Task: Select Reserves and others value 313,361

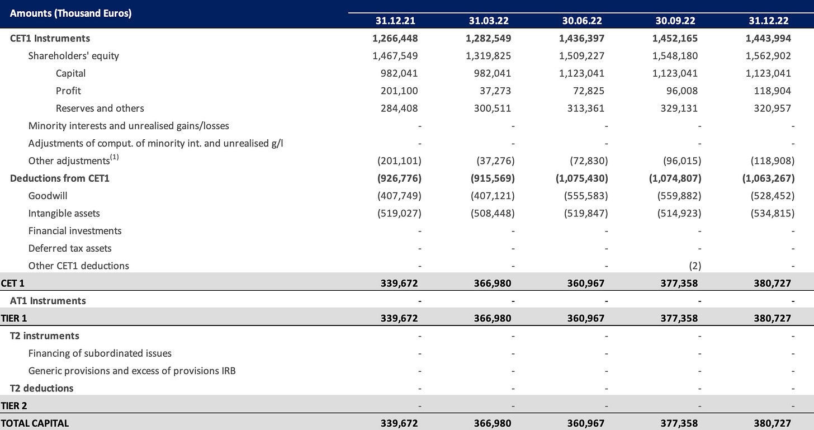Action: tap(586, 108)
